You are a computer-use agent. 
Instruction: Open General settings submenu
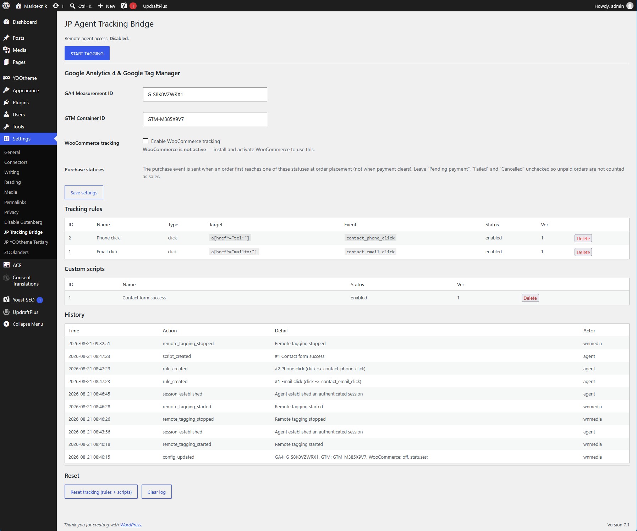click(12, 152)
